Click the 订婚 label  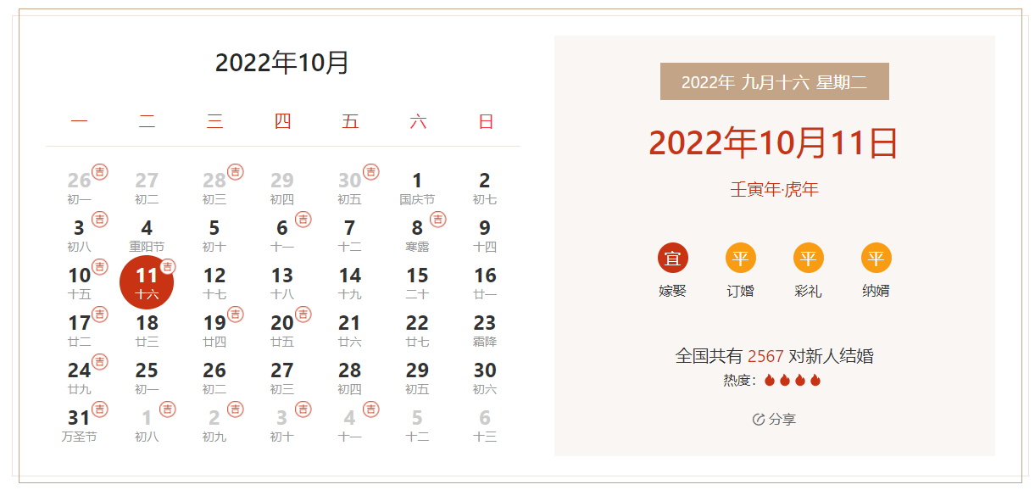tap(741, 291)
